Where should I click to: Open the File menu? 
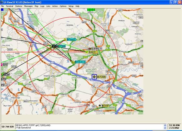[x=2, y=6]
